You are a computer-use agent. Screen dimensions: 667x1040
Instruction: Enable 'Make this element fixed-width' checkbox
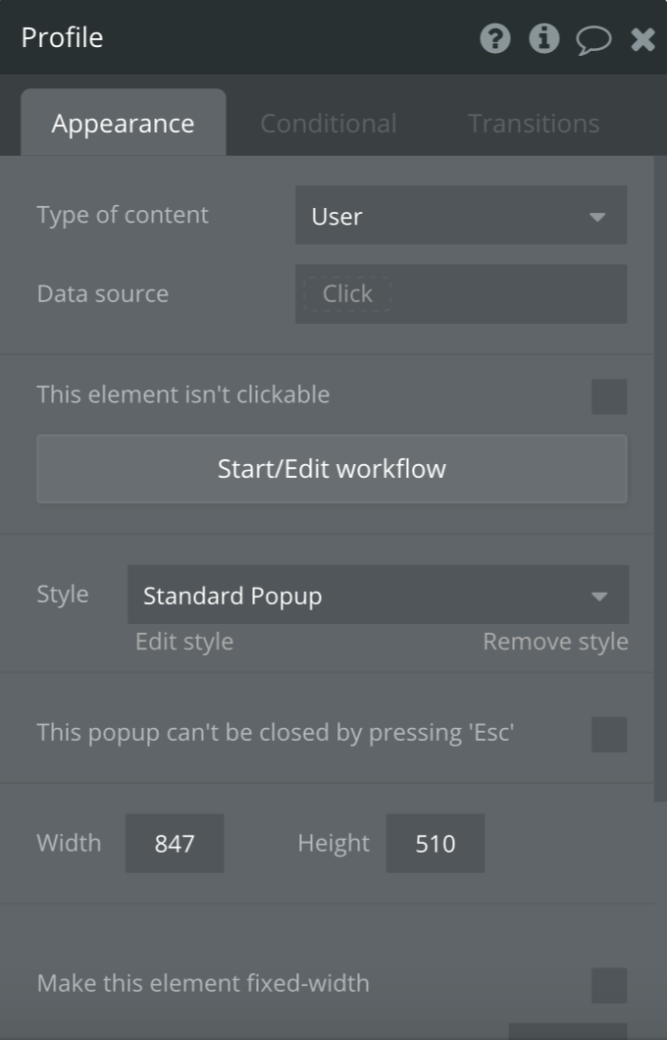(609, 985)
